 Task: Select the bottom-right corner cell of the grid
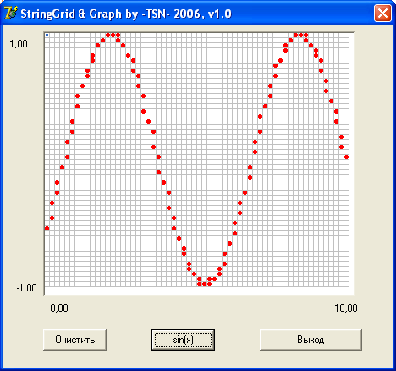(346, 284)
